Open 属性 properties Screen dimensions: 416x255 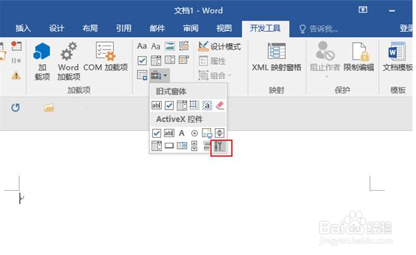pos(212,61)
